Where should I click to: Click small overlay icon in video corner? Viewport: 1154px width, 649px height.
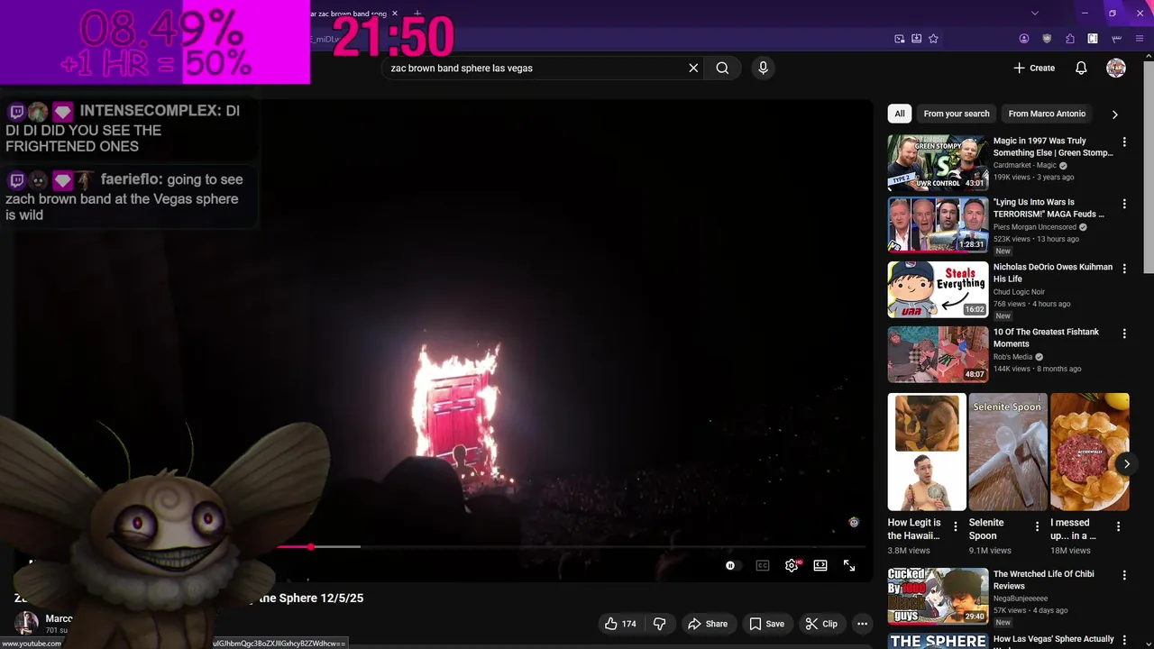tap(854, 522)
